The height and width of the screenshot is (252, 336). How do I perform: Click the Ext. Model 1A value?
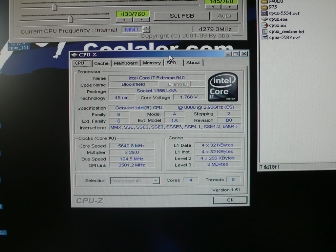click(175, 120)
